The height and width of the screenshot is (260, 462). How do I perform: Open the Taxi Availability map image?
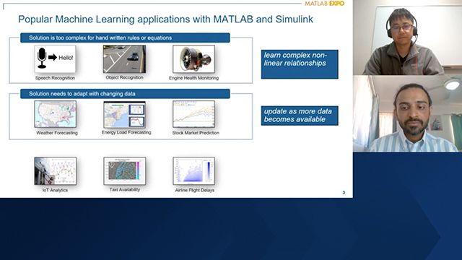click(124, 171)
